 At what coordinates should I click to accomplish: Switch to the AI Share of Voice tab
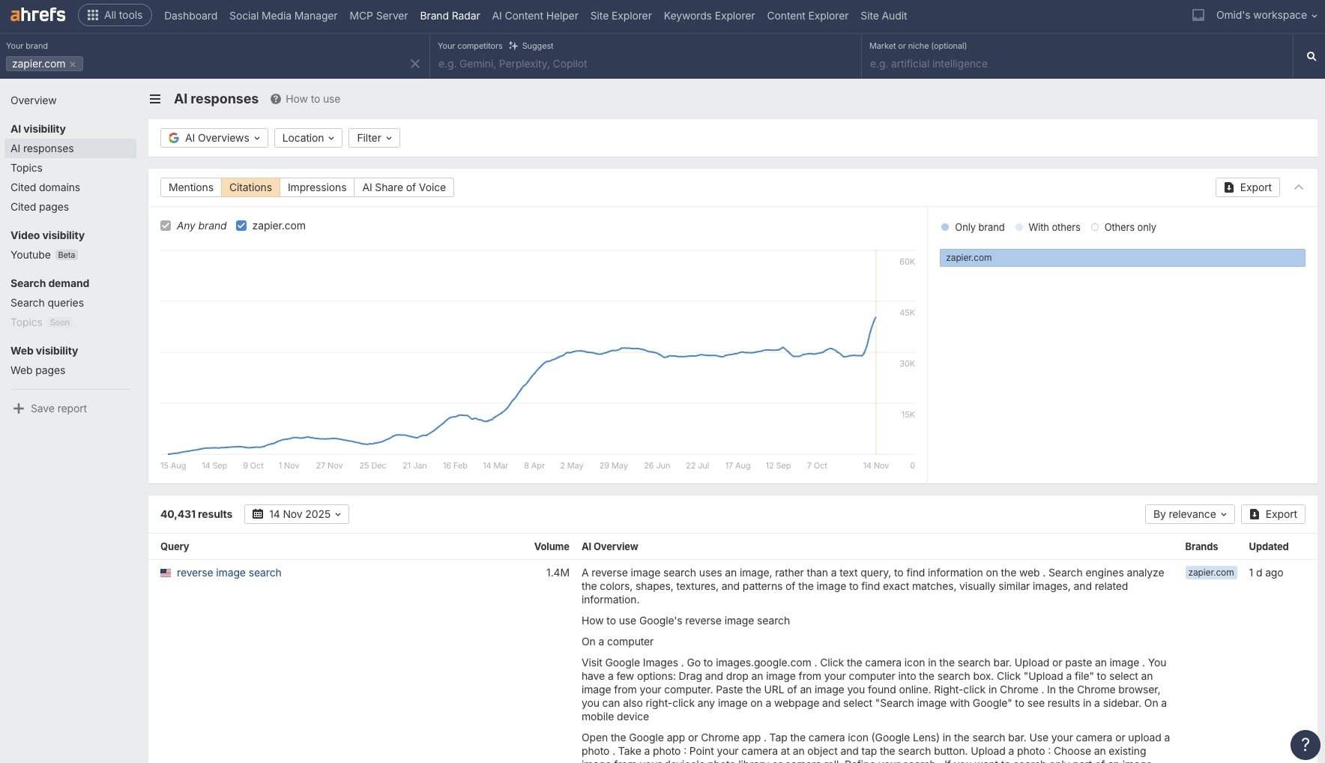[404, 187]
